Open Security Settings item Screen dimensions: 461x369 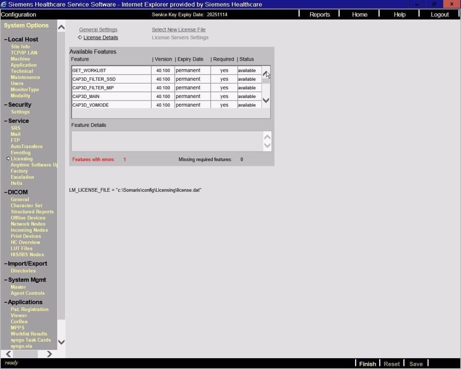click(x=20, y=112)
